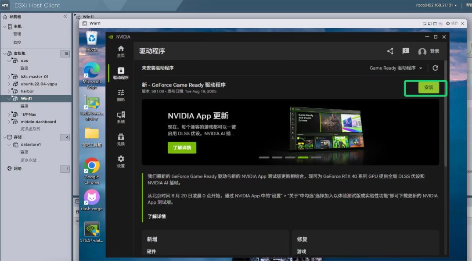The image size is (472, 261).
Task: Close the Win11 console window
Action: [463, 23]
